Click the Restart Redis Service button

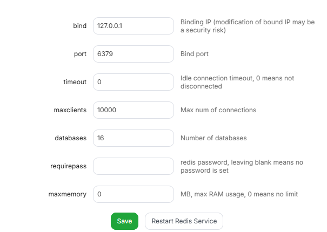(184, 221)
